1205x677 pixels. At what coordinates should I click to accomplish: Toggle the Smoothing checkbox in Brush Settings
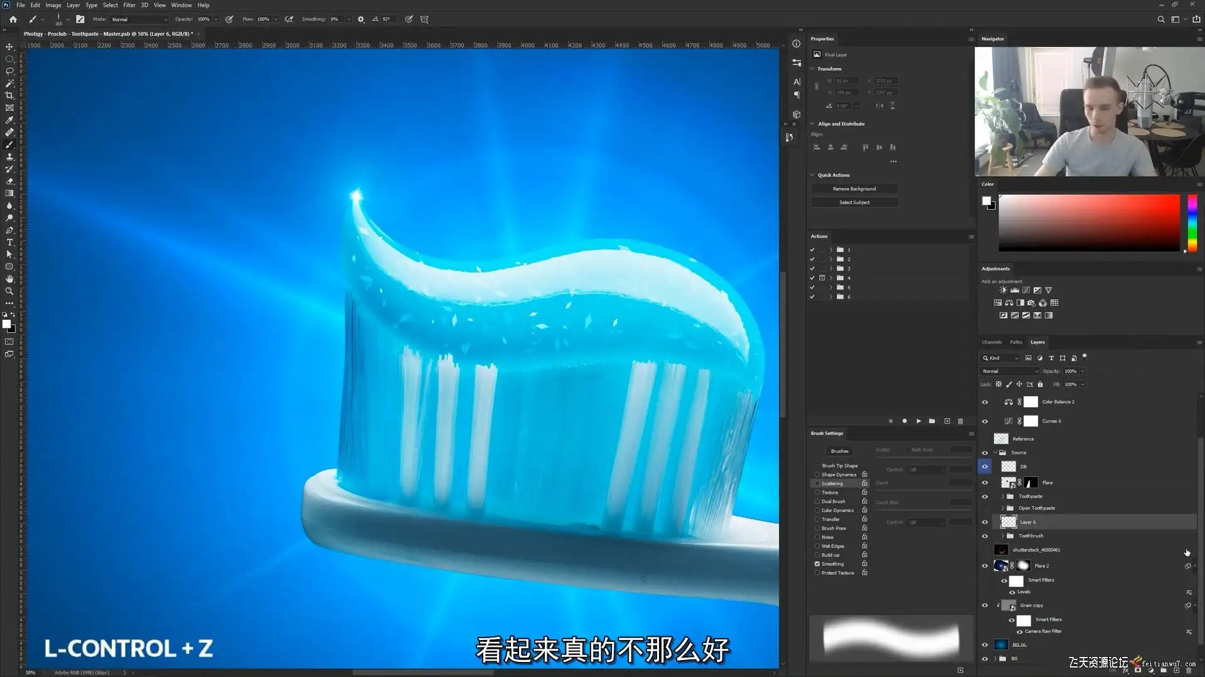coord(817,564)
